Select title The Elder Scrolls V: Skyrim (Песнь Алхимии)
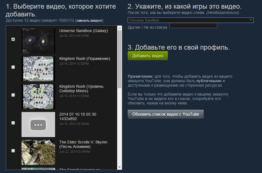This screenshot has width=262, height=173. click(x=83, y=144)
